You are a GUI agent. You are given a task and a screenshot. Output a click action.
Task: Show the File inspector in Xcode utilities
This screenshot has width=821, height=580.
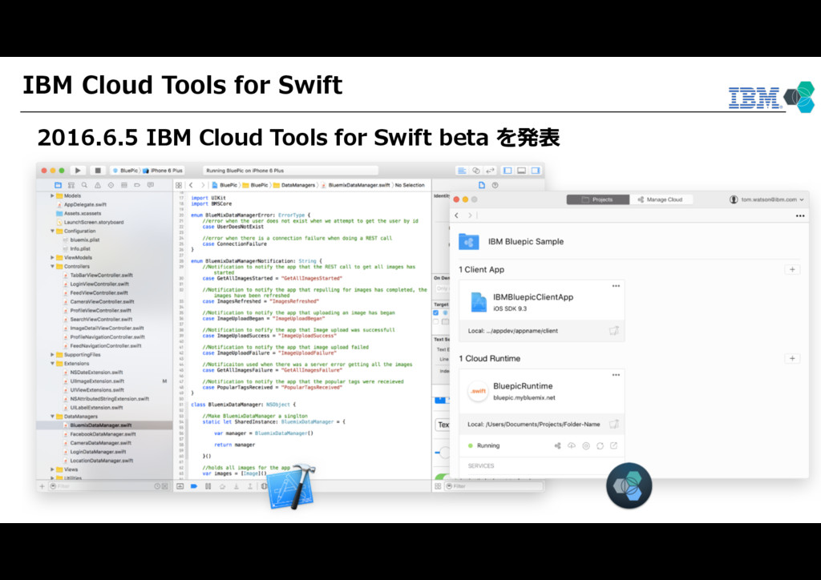click(482, 185)
